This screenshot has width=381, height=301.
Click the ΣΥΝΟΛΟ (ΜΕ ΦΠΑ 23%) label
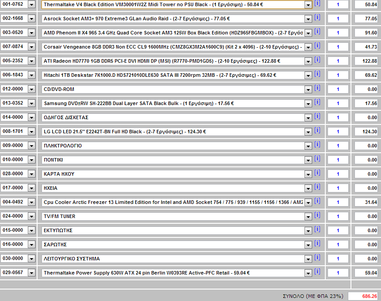[313, 296]
